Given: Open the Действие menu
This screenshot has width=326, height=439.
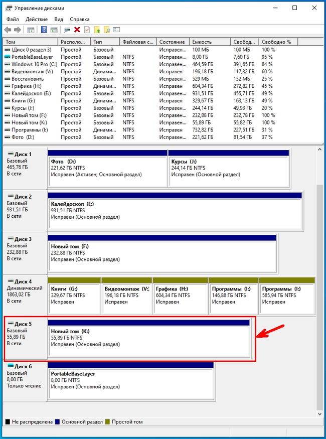Looking at the screenshot, I should (37, 20).
